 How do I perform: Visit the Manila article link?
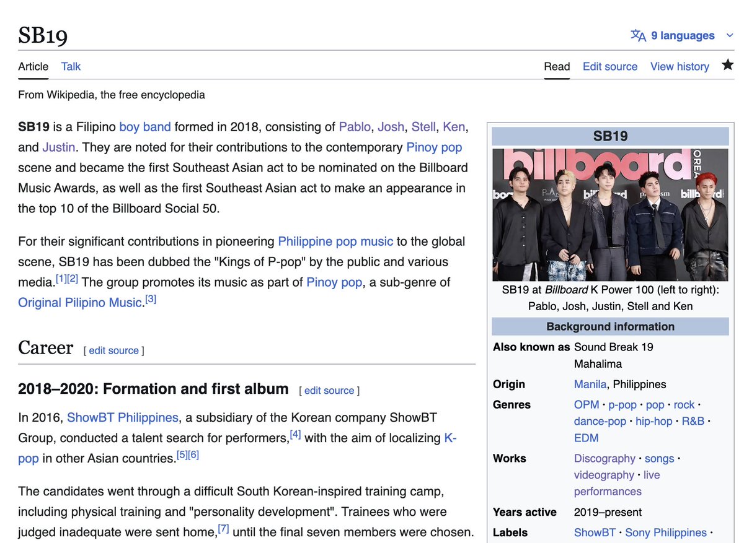click(590, 384)
